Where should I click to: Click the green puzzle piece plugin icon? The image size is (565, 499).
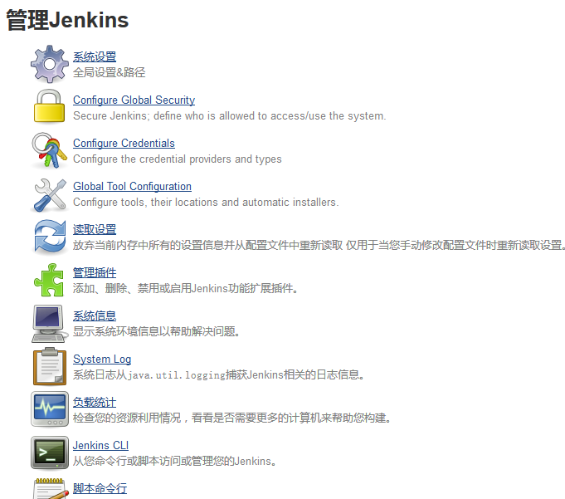[x=49, y=280]
